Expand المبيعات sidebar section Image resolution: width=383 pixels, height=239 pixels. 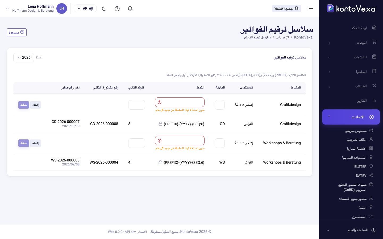click(351, 42)
